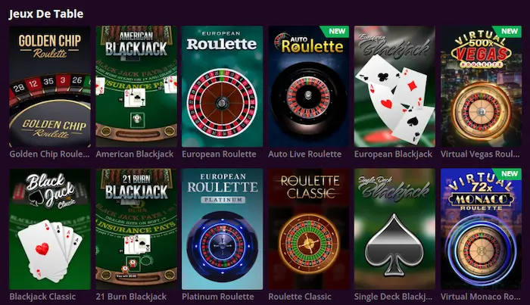Screen dimensions: 530x305
Task: Open the Black Jack Classic game thumbnail
Action: pyautogui.click(x=50, y=229)
